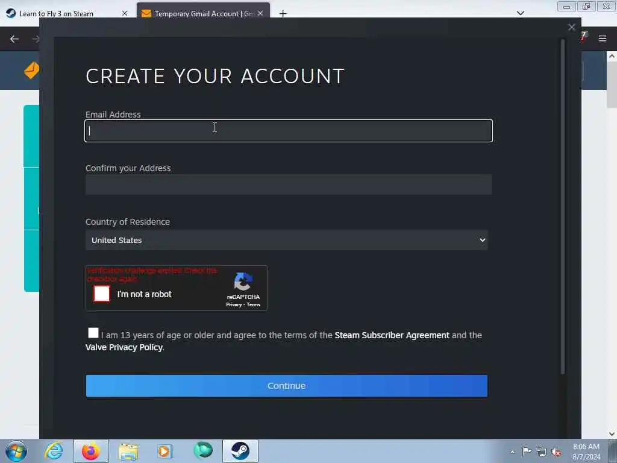Viewport: 617px width, 463px height.
Task: Check the I'm not a robot checkbox
Action: [102, 294]
